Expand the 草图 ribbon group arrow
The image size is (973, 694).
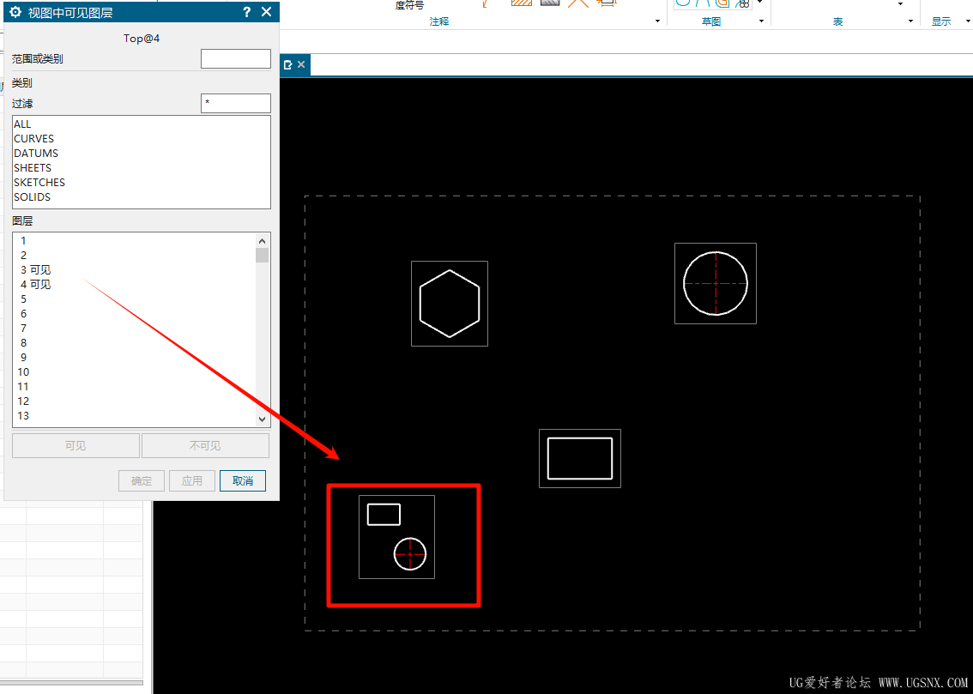click(761, 21)
